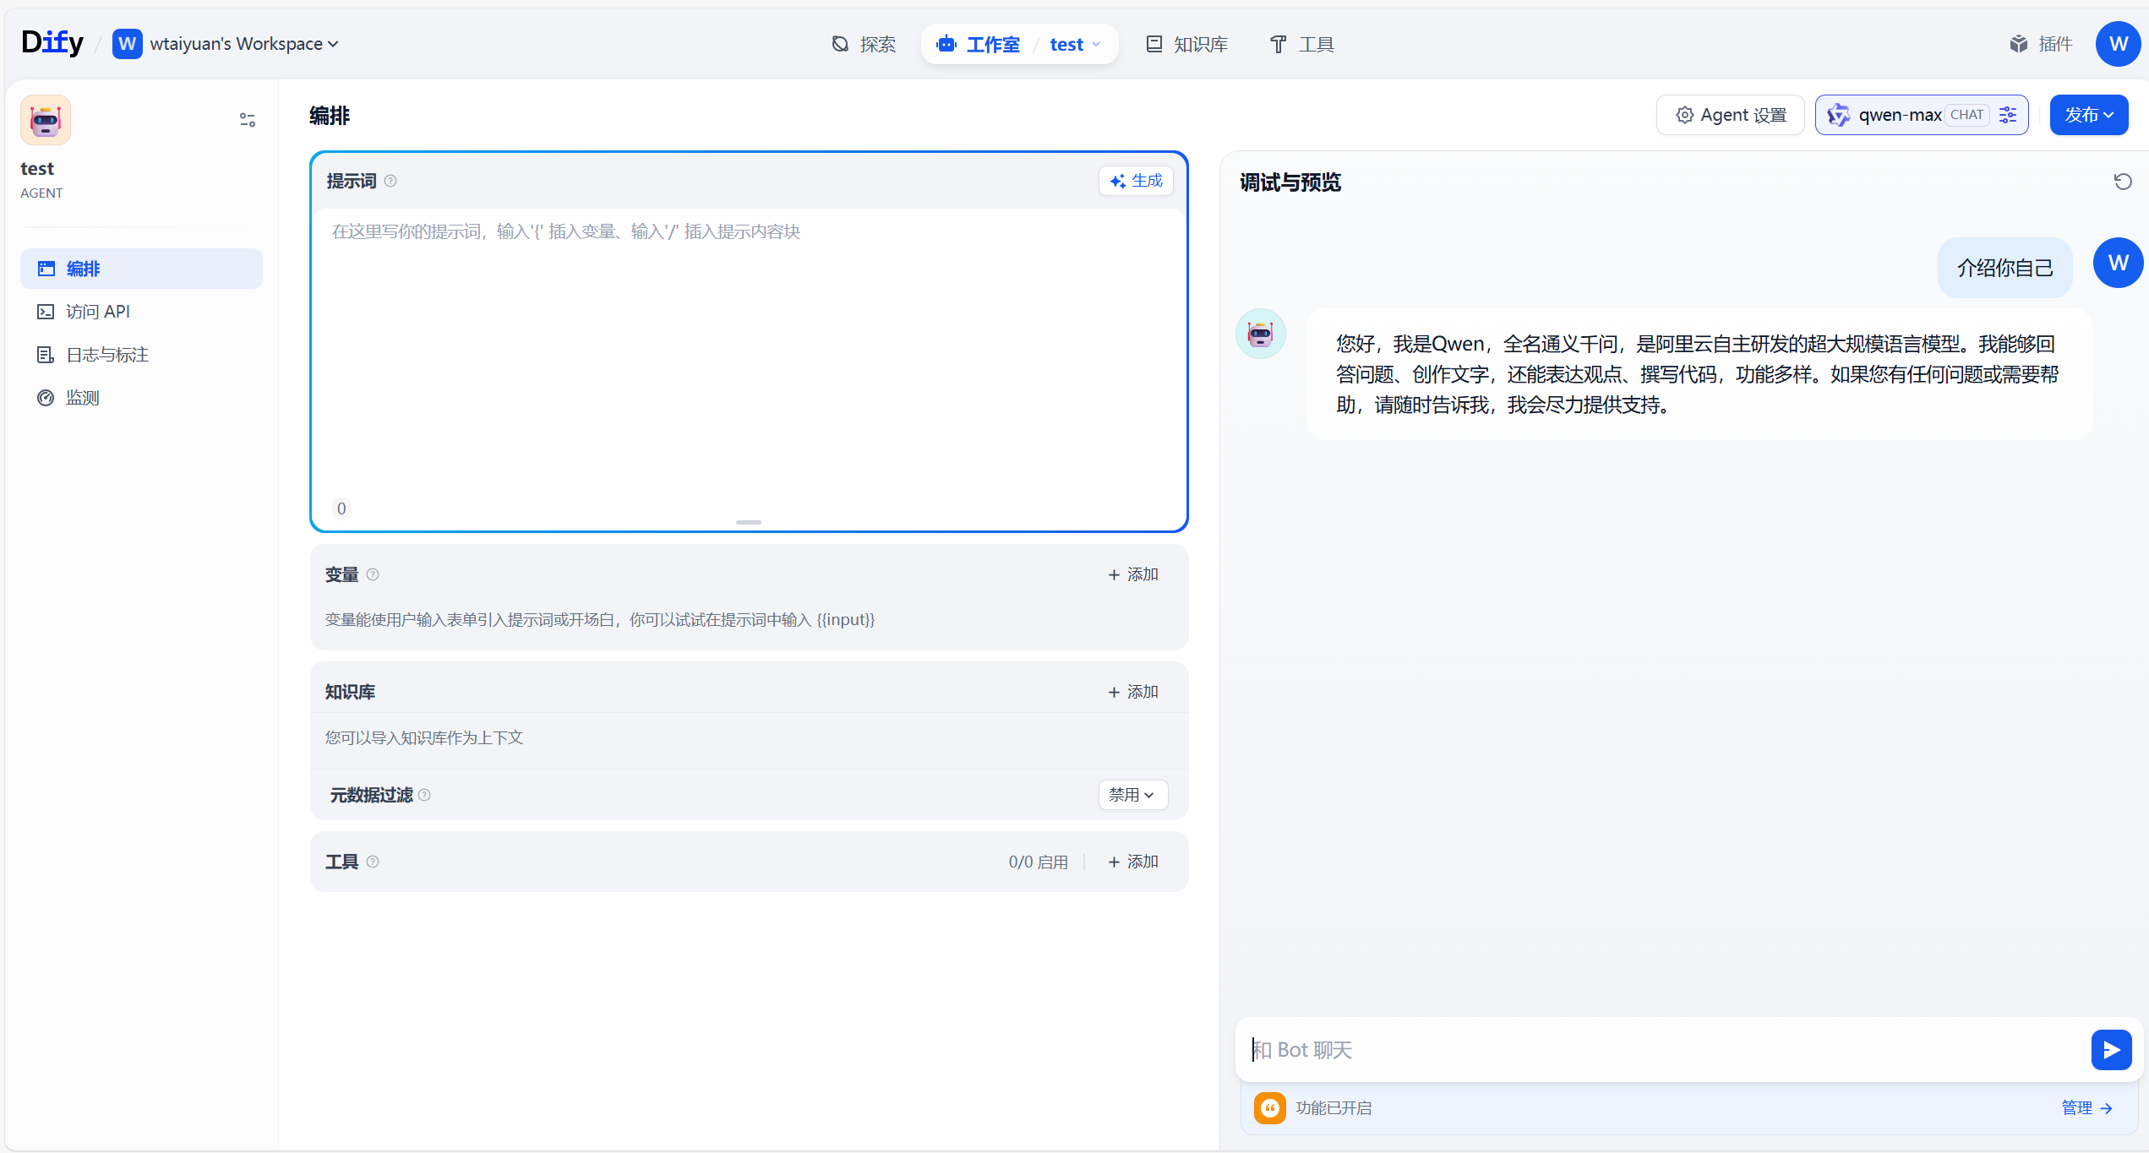Click the test app robot avatar

coord(46,120)
